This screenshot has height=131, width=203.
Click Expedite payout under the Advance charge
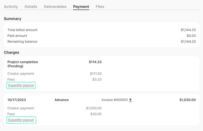point(21,120)
